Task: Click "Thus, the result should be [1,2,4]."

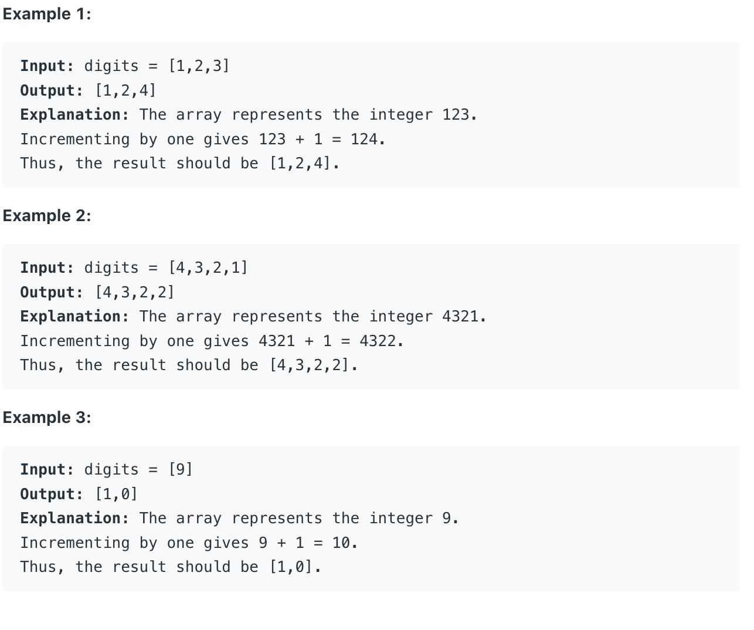Action: point(180,163)
